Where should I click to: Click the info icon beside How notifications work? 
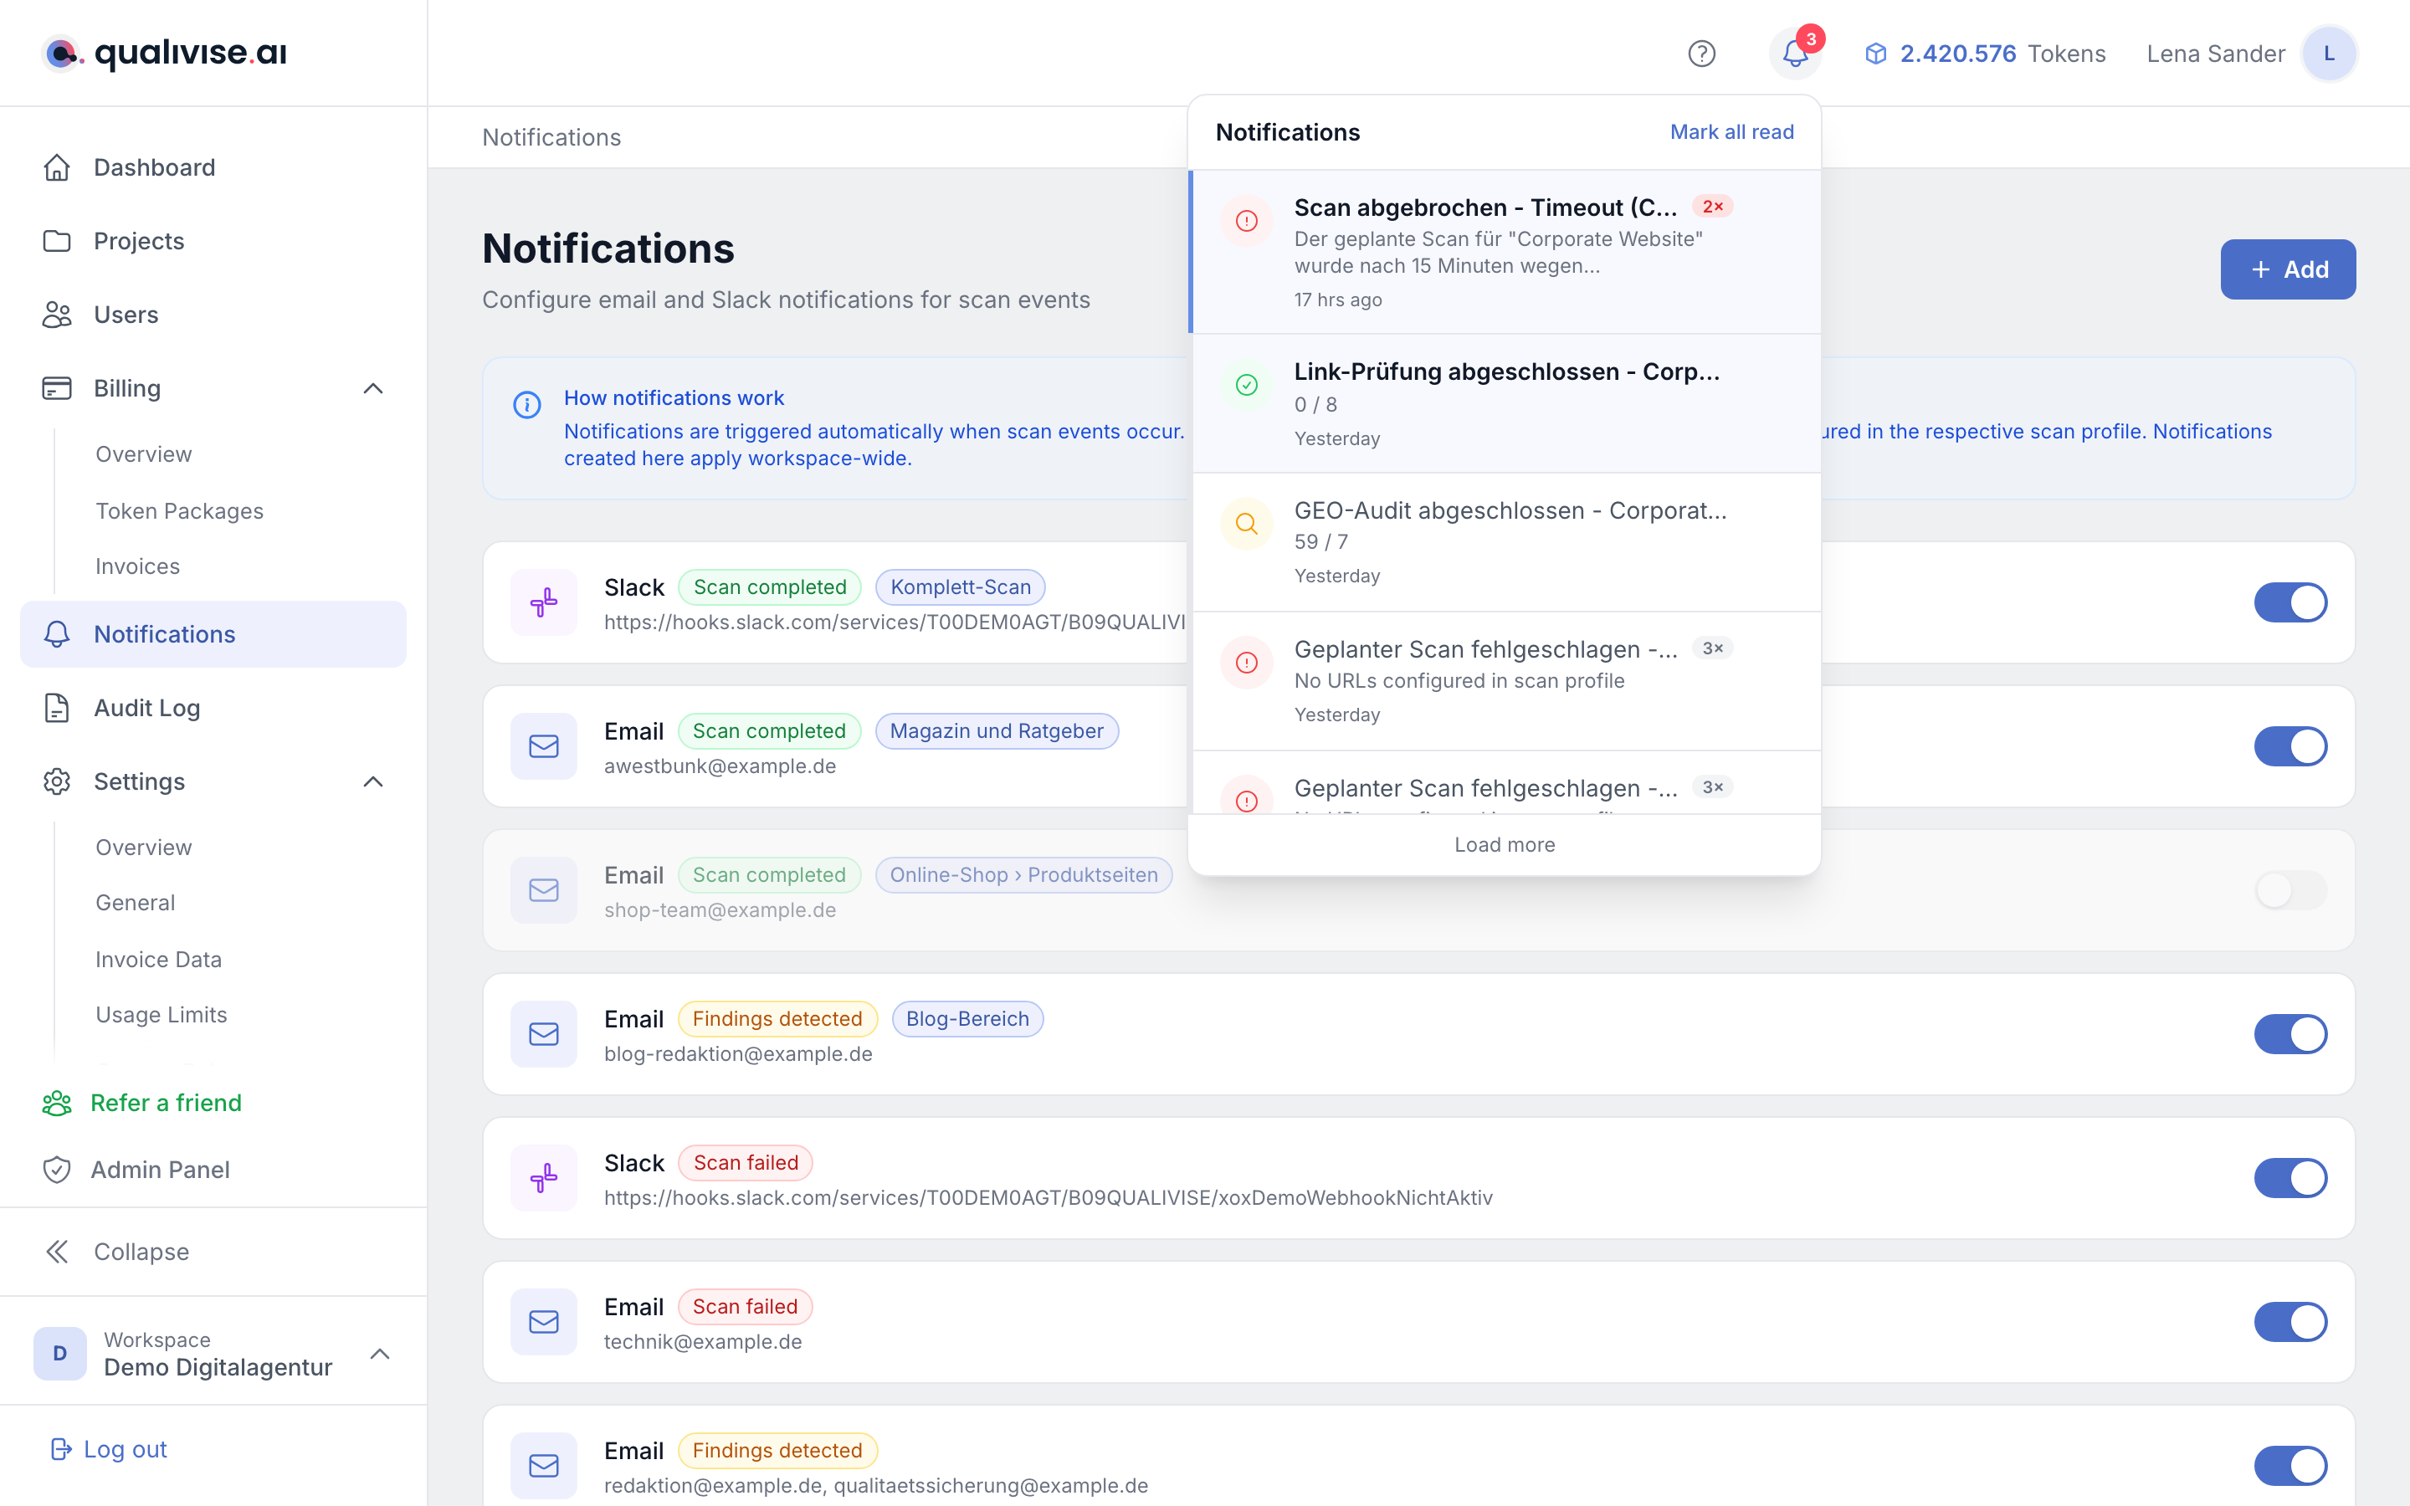click(x=527, y=404)
